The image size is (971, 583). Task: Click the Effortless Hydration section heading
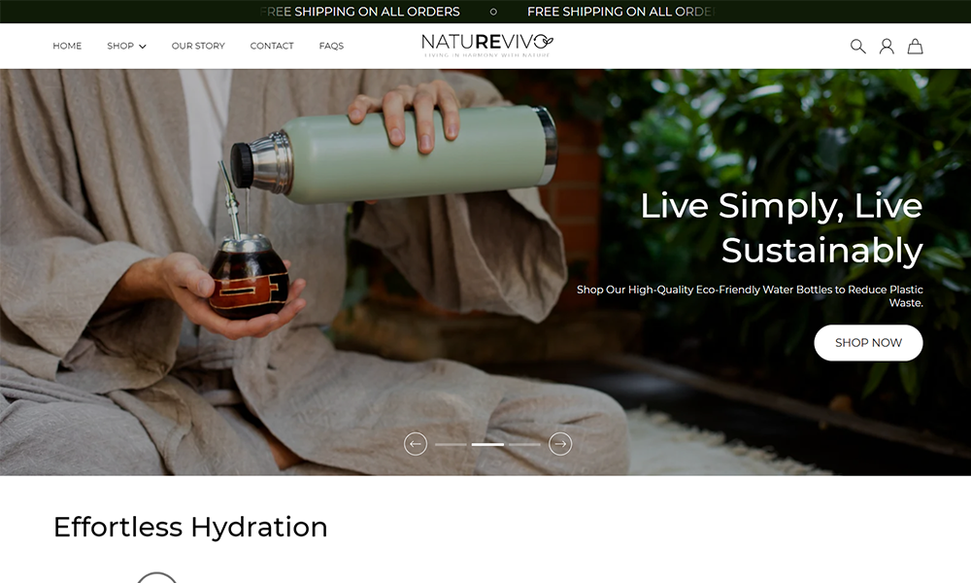point(190,527)
